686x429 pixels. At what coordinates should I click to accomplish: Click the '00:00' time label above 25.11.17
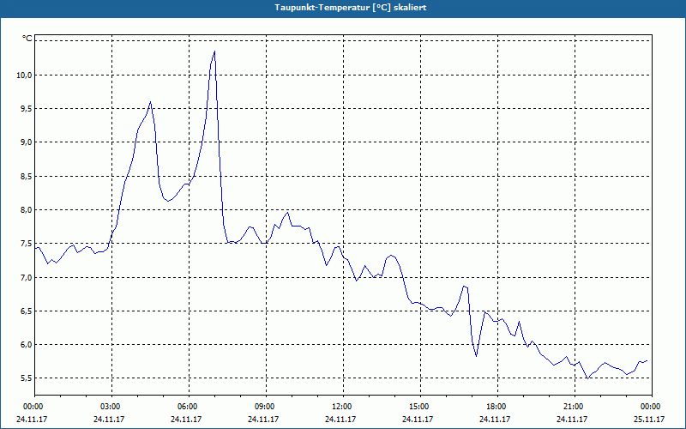pyautogui.click(x=652, y=407)
